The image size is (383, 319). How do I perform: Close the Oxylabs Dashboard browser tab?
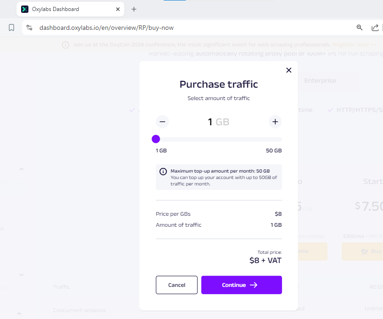point(118,9)
